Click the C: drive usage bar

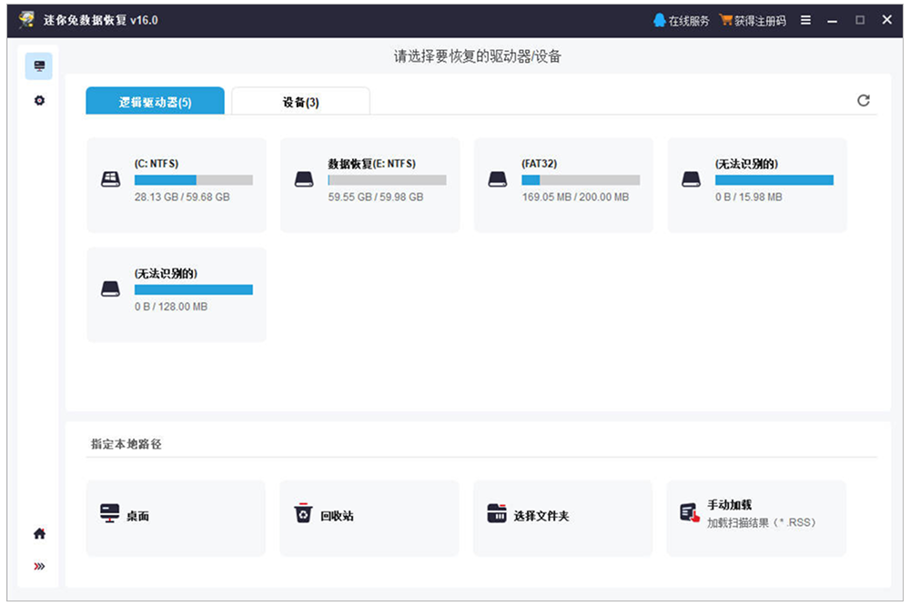click(193, 180)
